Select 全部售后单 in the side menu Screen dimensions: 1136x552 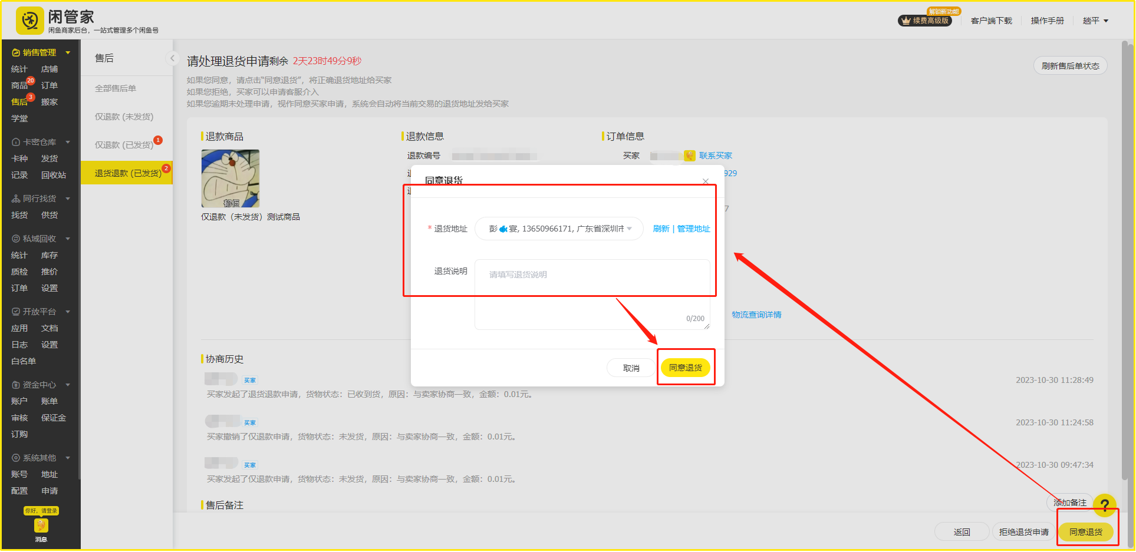tap(116, 88)
